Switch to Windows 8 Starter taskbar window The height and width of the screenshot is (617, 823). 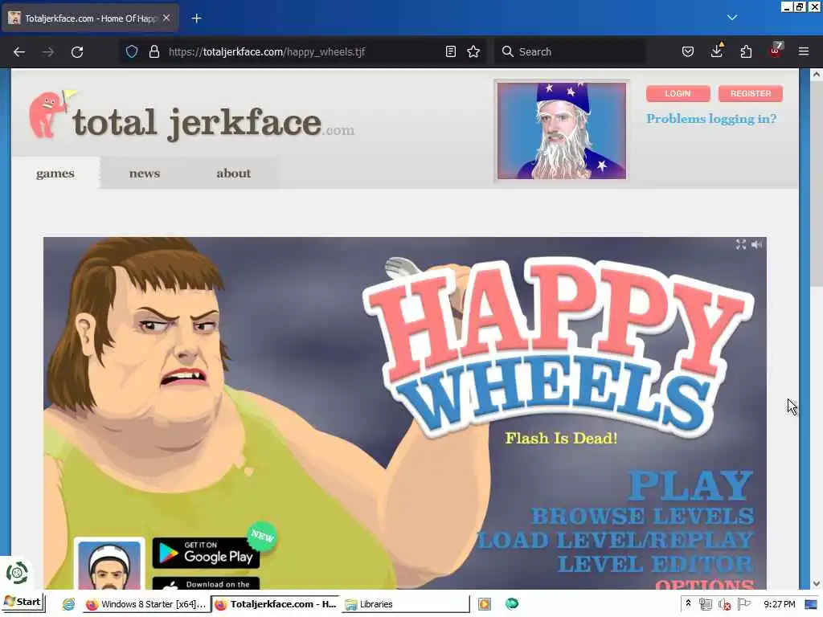[146, 604]
